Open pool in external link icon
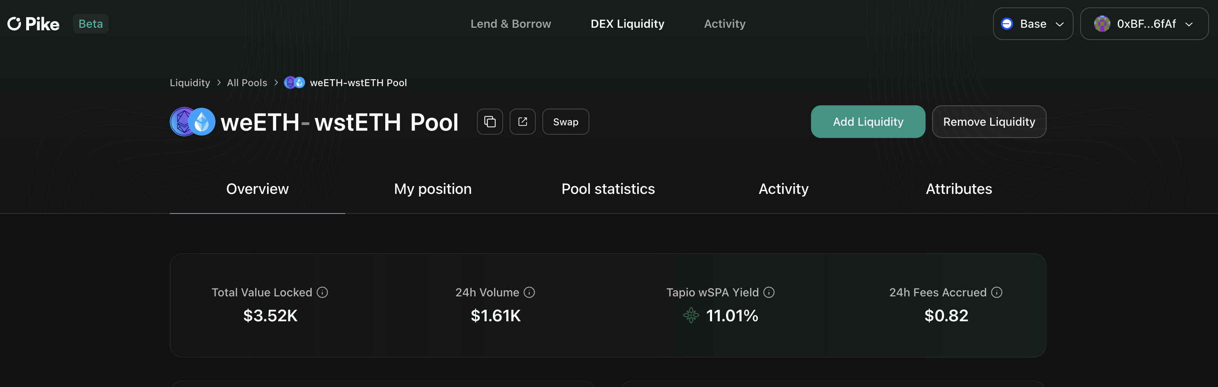 [x=522, y=122]
